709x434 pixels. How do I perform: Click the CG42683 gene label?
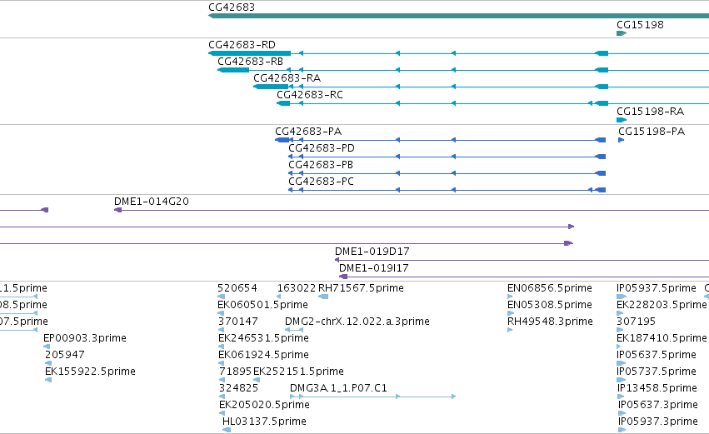[232, 7]
